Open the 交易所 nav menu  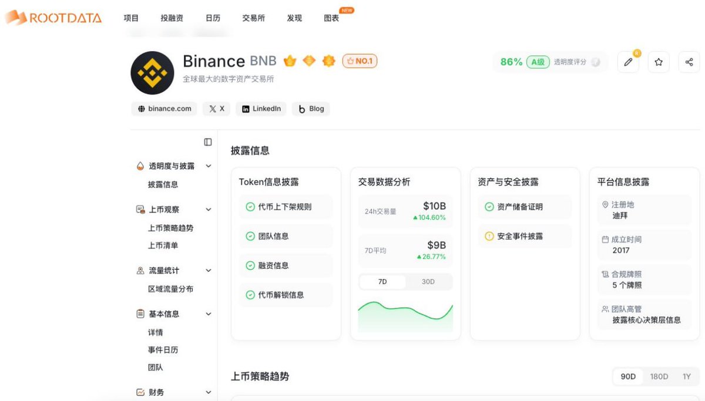point(253,18)
